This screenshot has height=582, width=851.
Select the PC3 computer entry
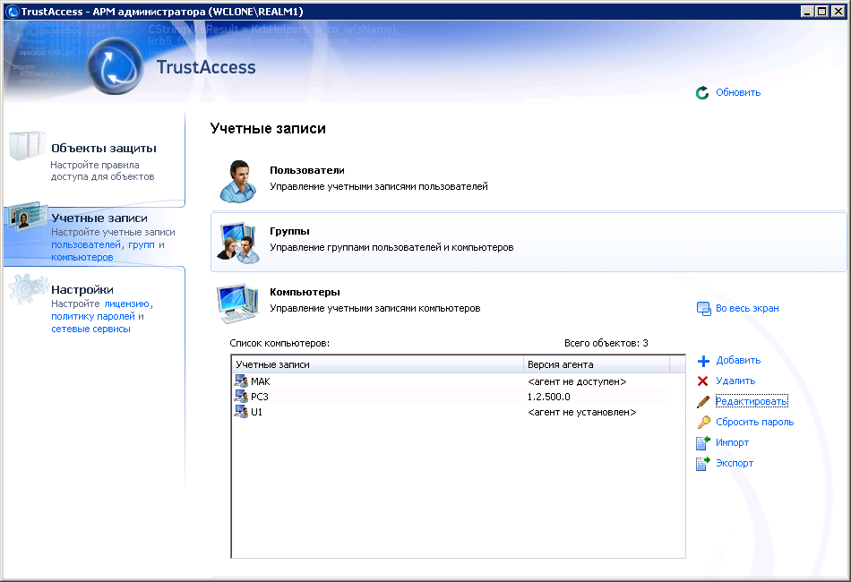point(259,397)
